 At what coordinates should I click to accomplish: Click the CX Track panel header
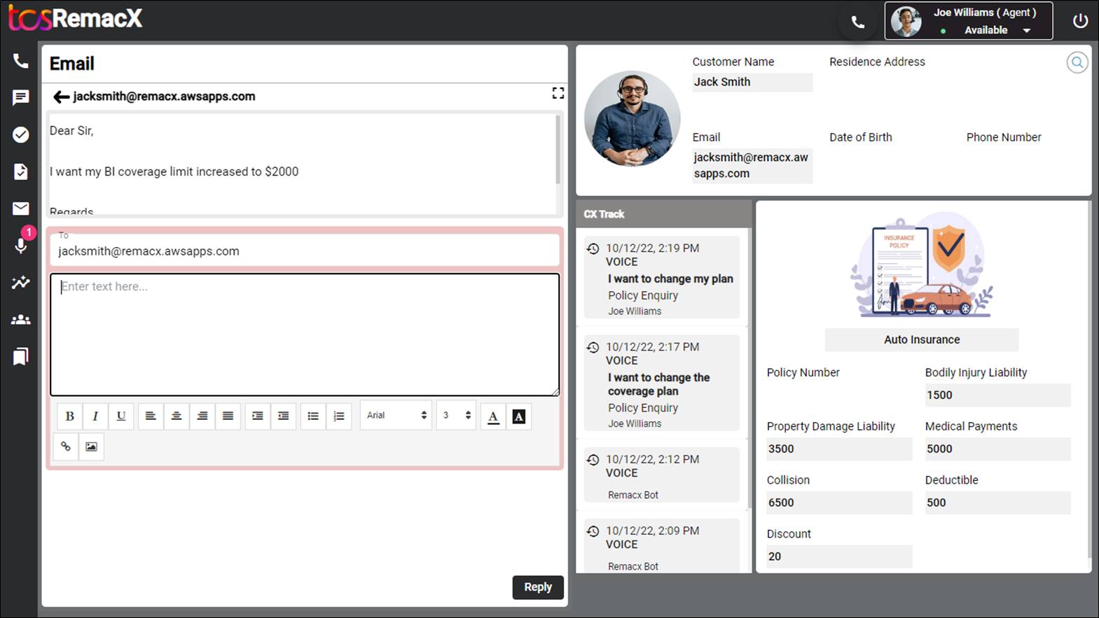pos(663,214)
